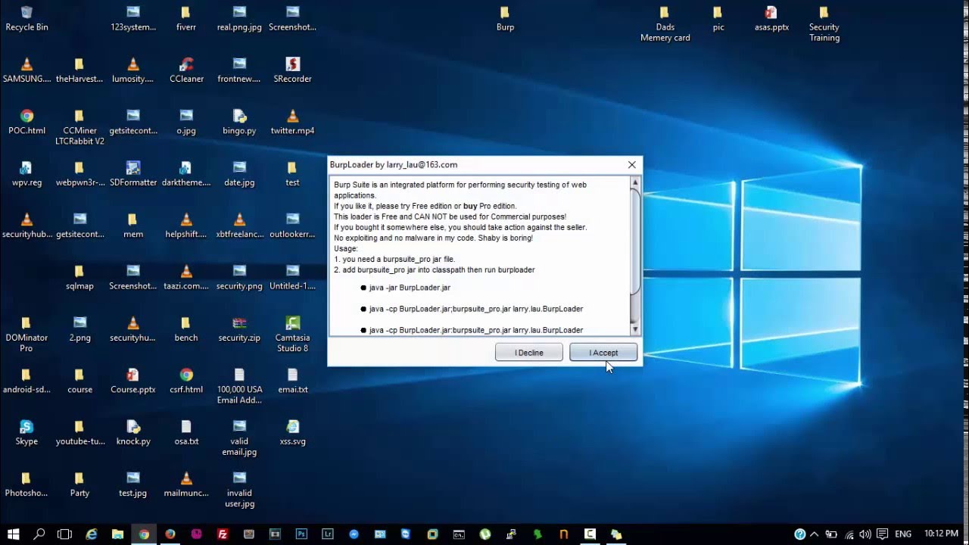This screenshot has width=969, height=545.
Task: Select the Burp folder on the desktop
Action: pyautogui.click(x=505, y=19)
